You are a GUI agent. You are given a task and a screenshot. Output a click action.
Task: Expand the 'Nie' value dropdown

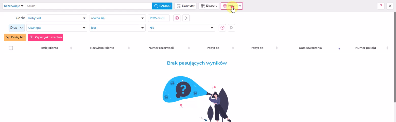(x=181, y=28)
